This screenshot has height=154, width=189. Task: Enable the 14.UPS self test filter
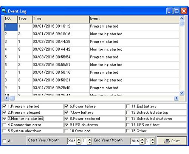(x=128, y=125)
